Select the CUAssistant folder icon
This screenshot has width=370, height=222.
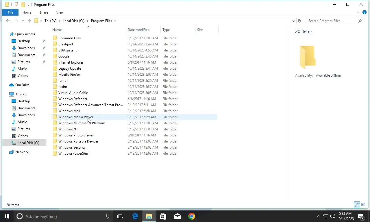(55, 50)
